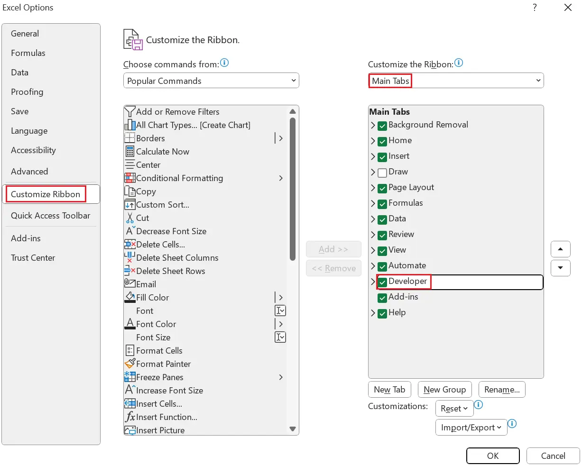Screen dimensions: 582x465
Task: Click the Format Painter brush icon
Action: click(129, 364)
